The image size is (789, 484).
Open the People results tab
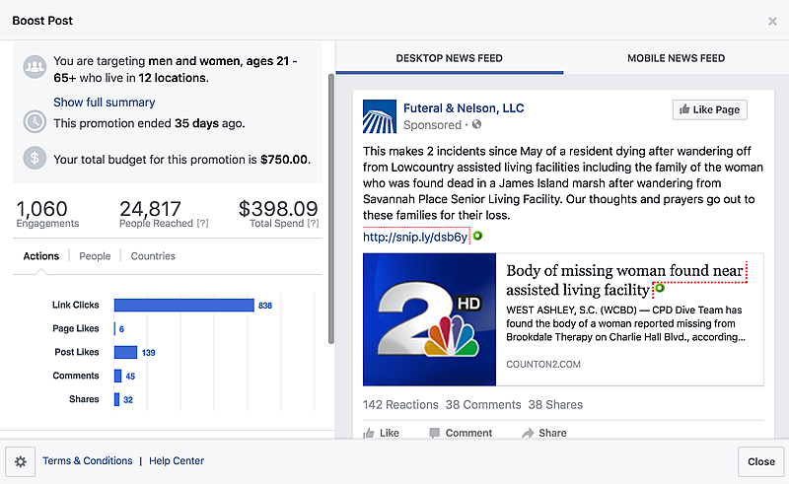[x=95, y=256]
